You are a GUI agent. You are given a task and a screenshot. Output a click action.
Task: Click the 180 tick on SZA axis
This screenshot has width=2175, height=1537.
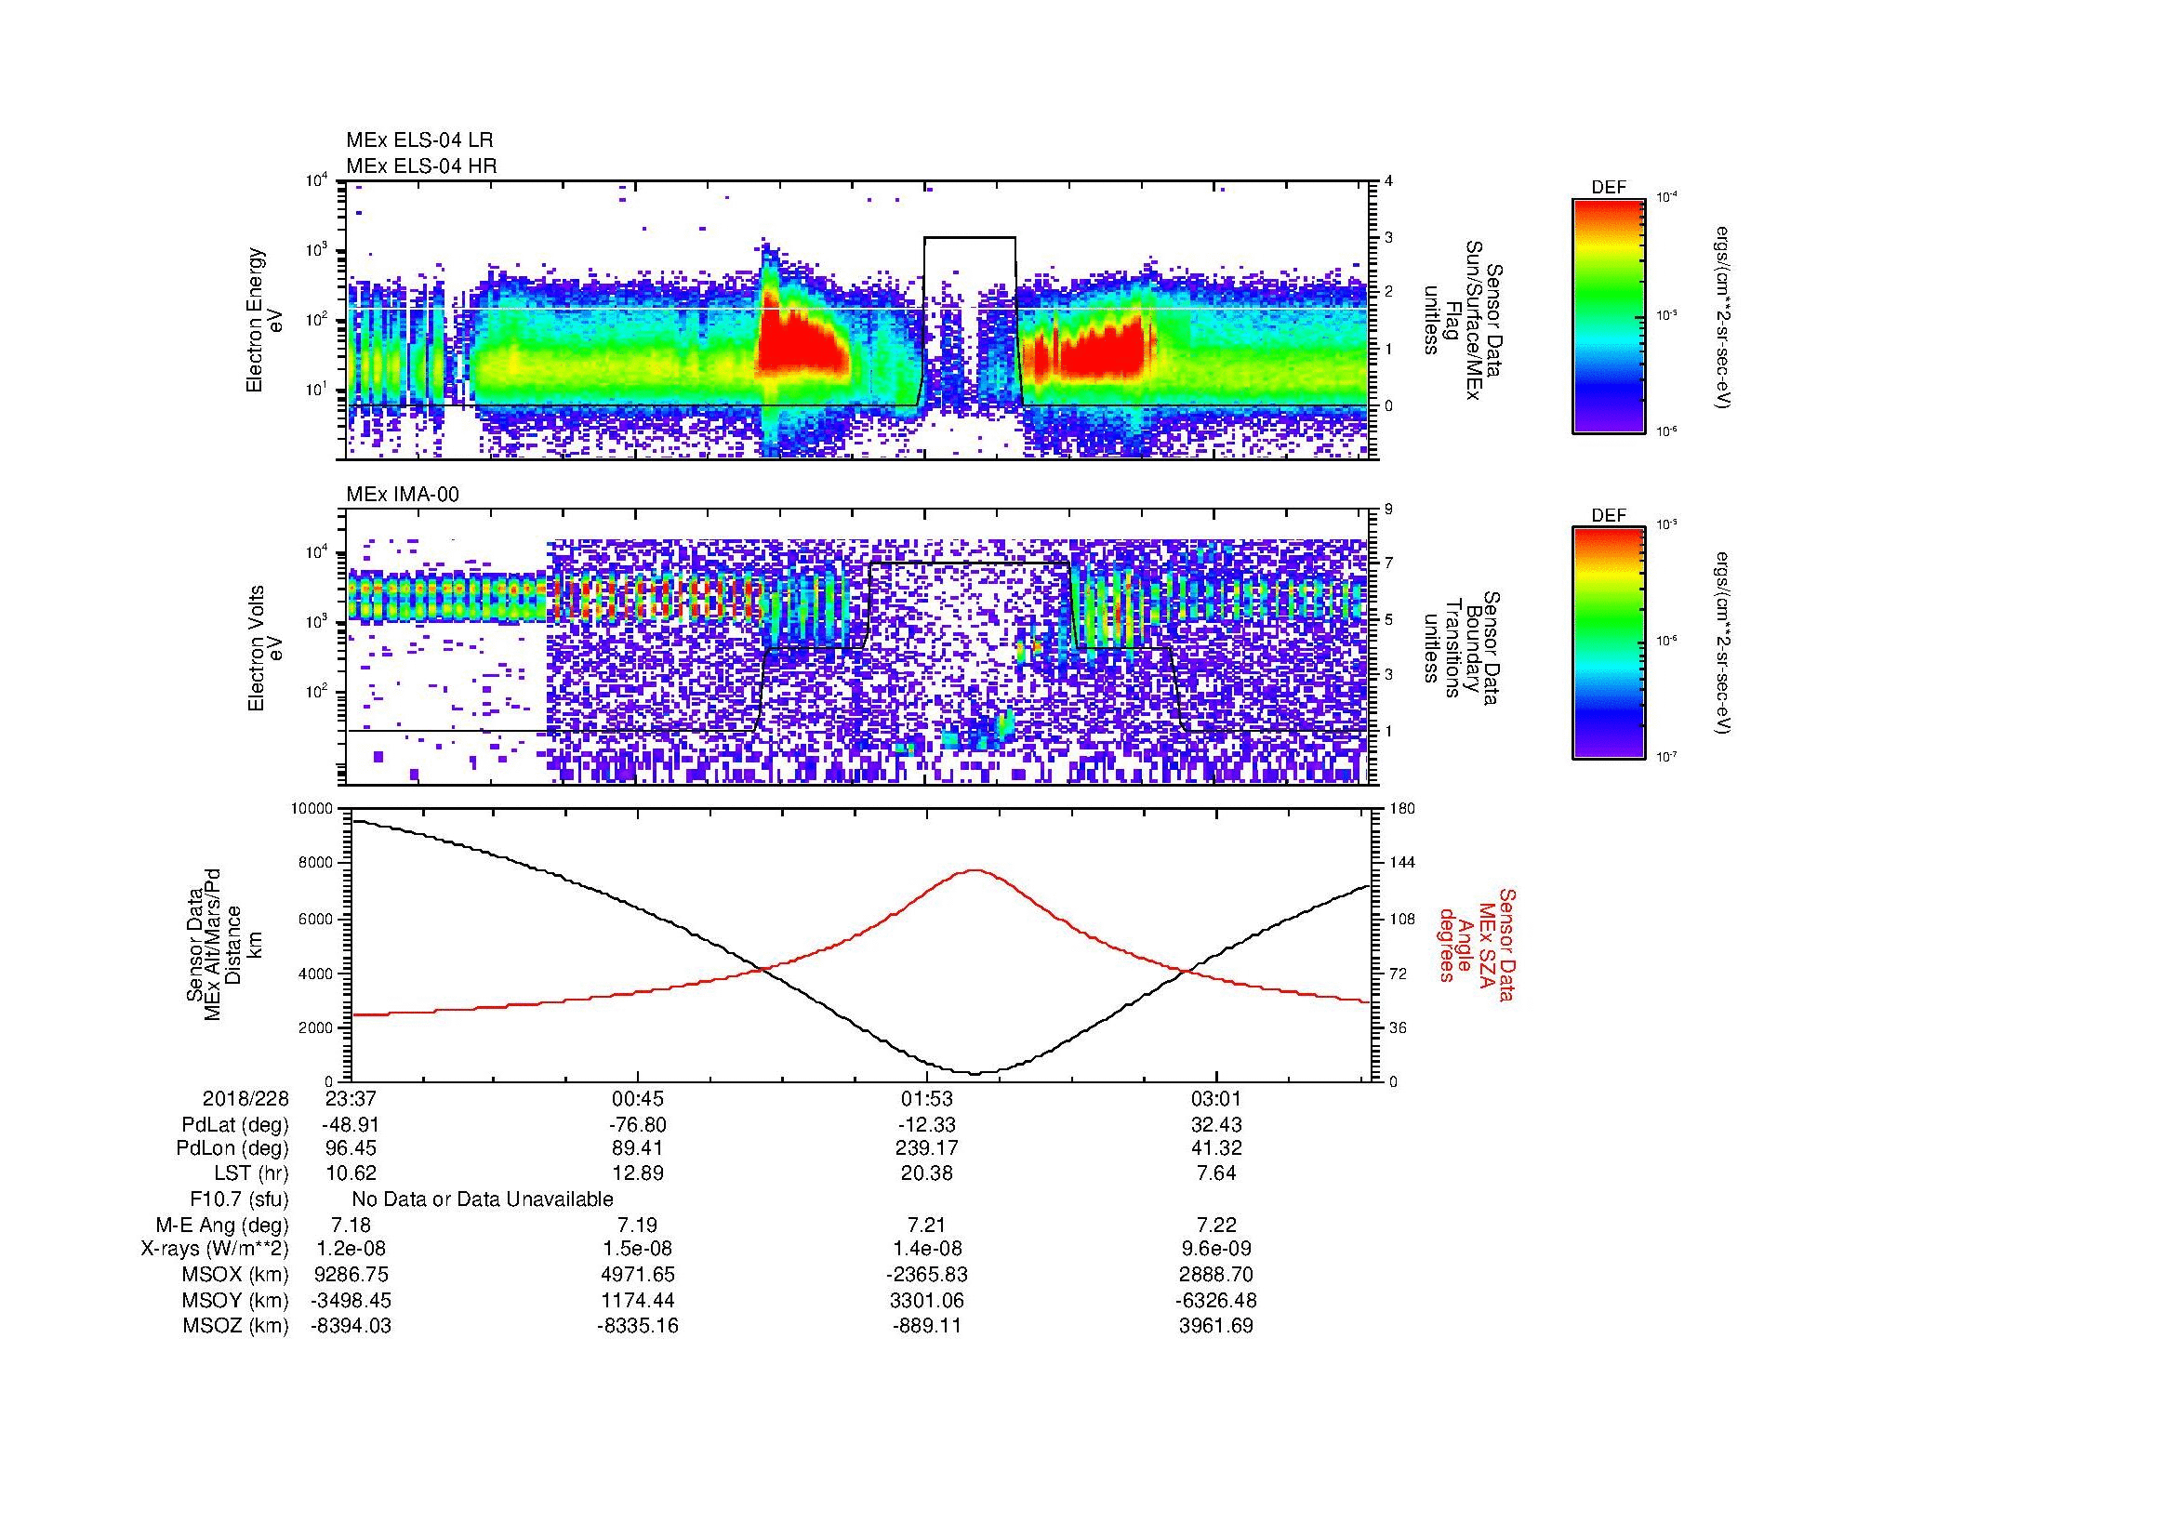[x=1401, y=809]
